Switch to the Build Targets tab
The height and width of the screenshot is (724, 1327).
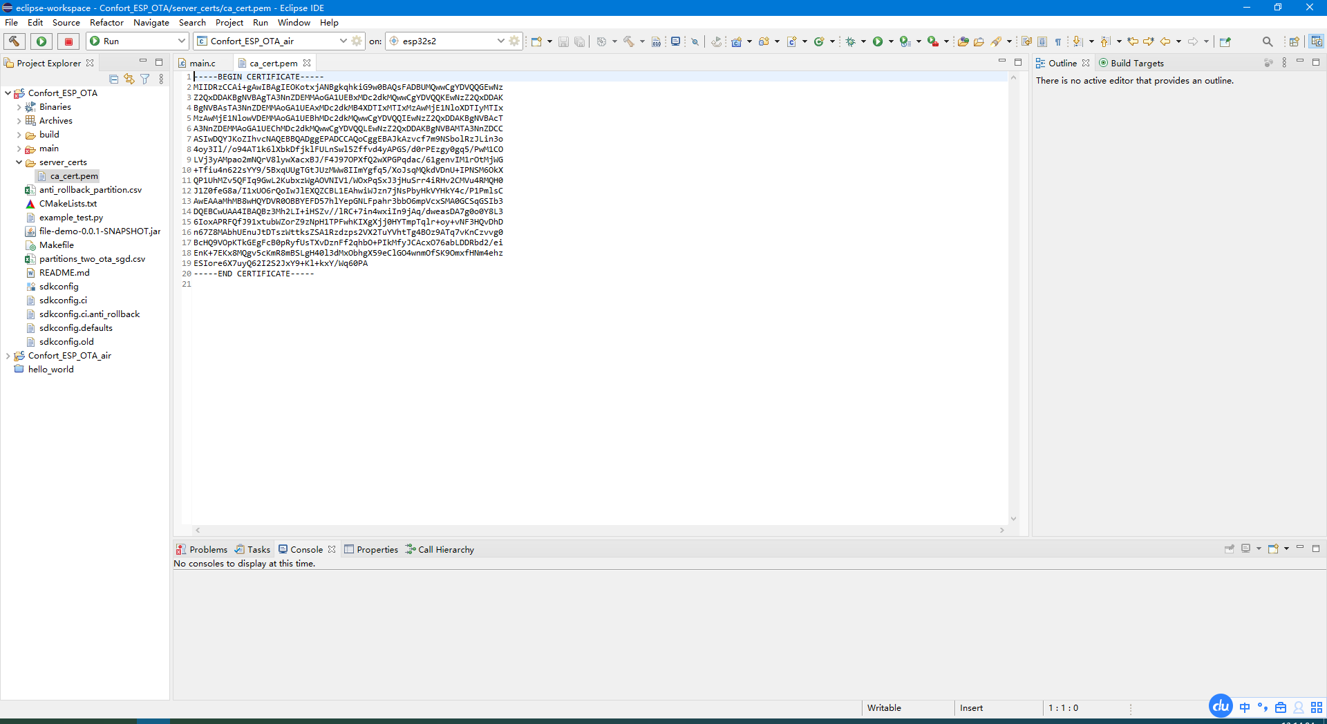(1131, 63)
